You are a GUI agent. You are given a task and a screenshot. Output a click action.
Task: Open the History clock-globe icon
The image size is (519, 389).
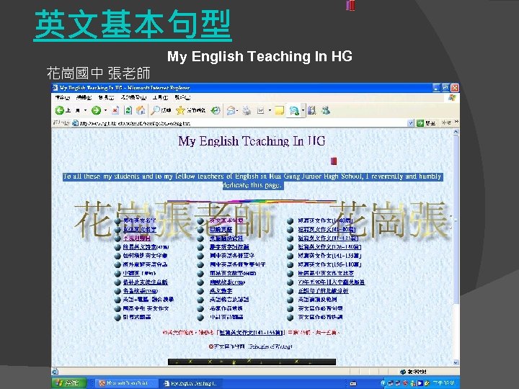(x=216, y=110)
